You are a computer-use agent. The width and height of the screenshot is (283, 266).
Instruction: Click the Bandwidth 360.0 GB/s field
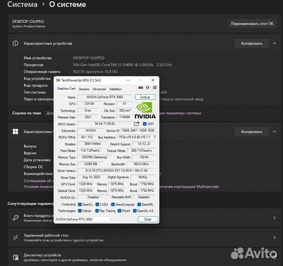click(141, 164)
